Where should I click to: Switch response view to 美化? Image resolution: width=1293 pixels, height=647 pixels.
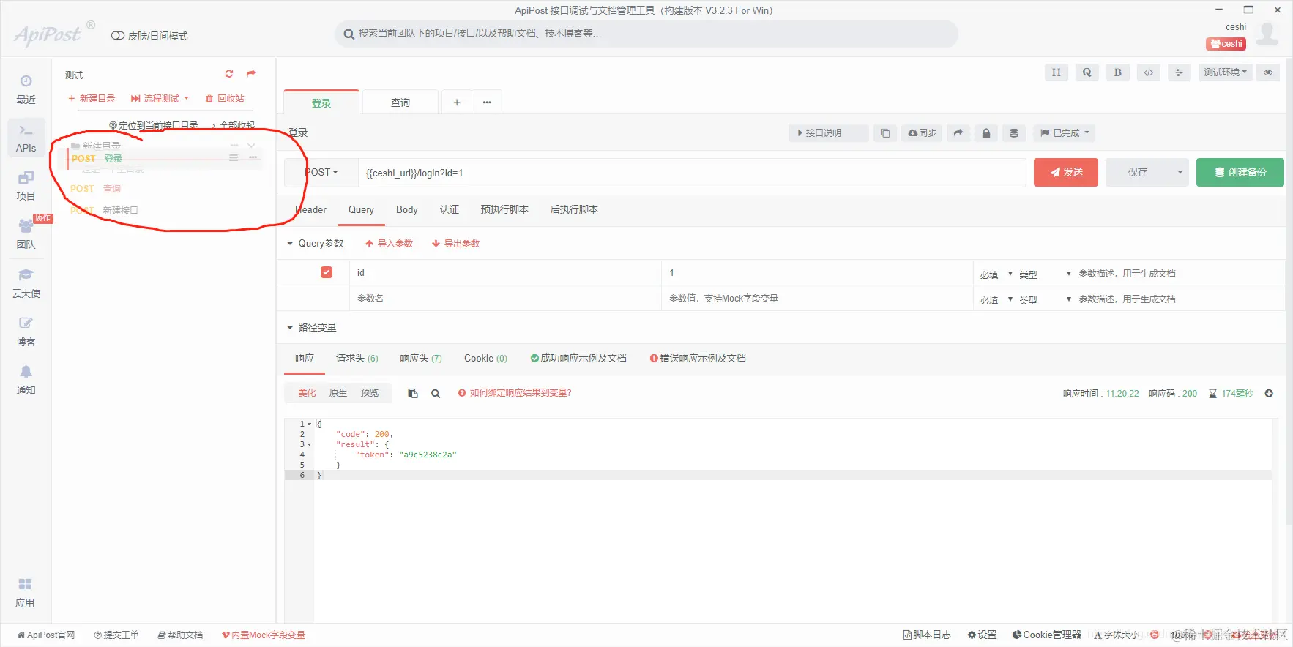click(x=307, y=393)
